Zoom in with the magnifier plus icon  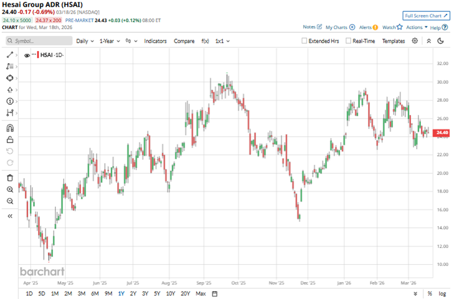(10, 189)
